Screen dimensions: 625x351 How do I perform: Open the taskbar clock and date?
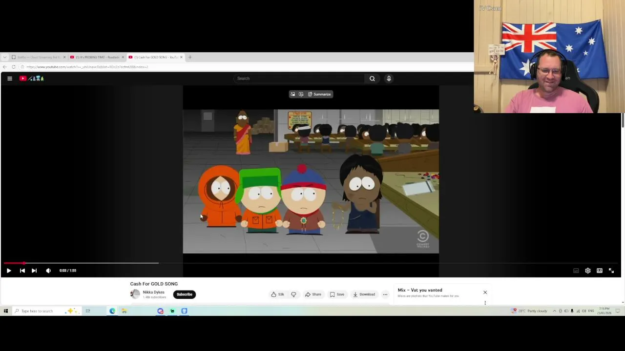click(604, 311)
